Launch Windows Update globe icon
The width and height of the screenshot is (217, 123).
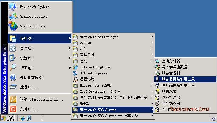[x=13, y=26]
